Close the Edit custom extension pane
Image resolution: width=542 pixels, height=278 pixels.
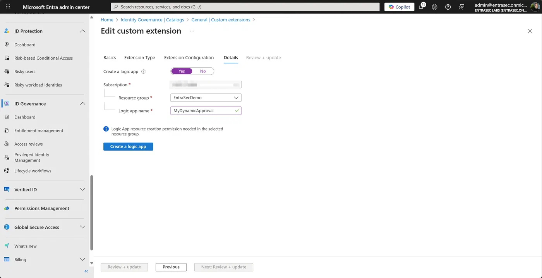pyautogui.click(x=530, y=31)
